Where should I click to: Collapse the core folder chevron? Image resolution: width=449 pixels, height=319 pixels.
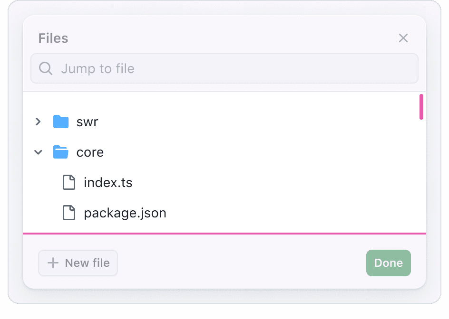coord(39,152)
